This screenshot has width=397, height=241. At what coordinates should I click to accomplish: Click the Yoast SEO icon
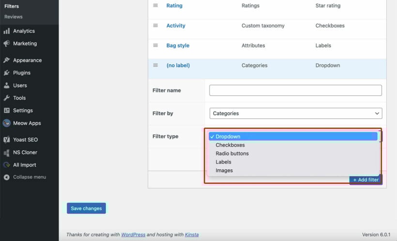[7, 140]
